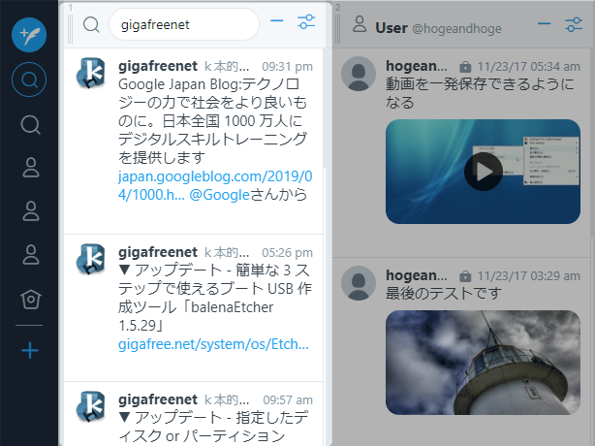This screenshot has height=446, width=595.
Task: Add a new column with plus icon
Action: (30, 350)
